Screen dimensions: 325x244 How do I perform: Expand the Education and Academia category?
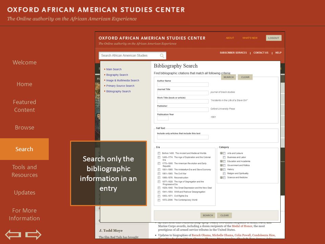221,161
